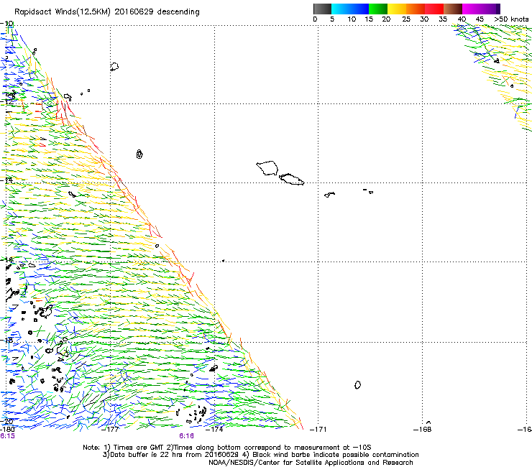This screenshot has width=532, height=467.
Task: Click the -18 latitude axis label
Action: click(x=7, y=340)
